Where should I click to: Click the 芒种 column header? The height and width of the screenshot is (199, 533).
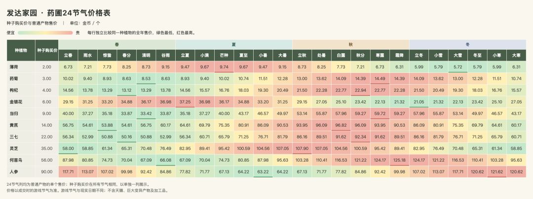click(224, 55)
